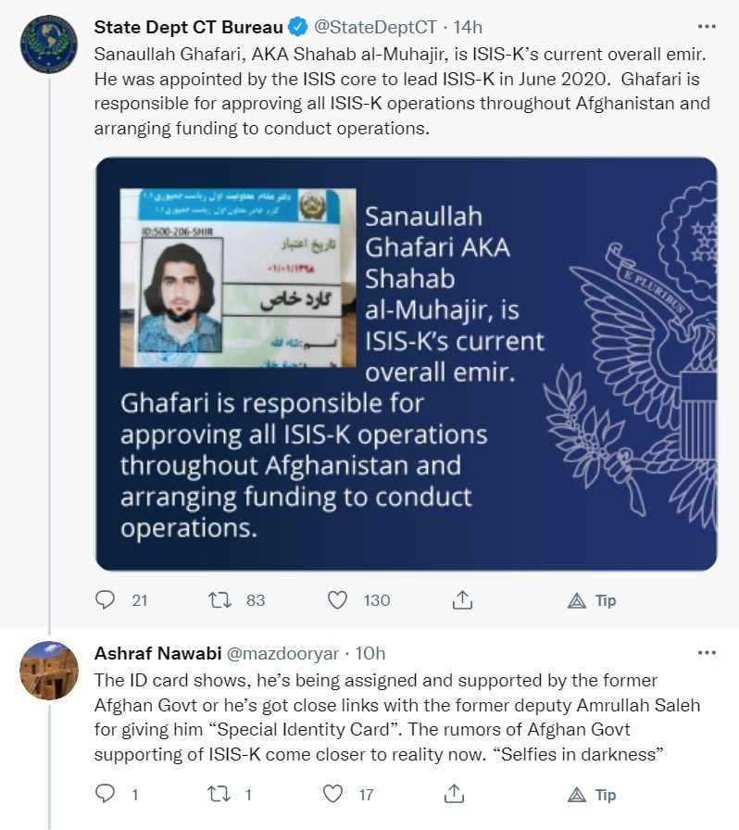Screen dimensions: 739x830
Task: Retweet the State Dept CT Bureau tweet
Action: coord(220,600)
